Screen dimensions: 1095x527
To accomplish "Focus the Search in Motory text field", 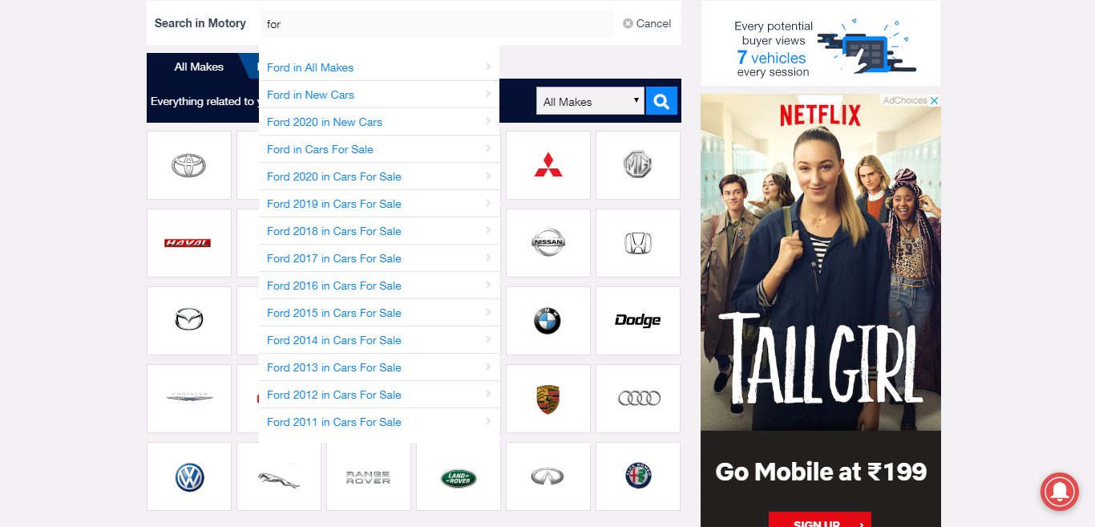I will (x=437, y=23).
